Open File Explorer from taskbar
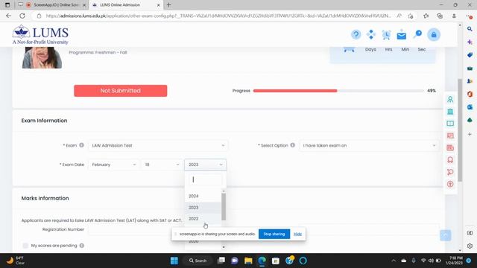The height and width of the screenshot is (268, 477). (x=248, y=261)
